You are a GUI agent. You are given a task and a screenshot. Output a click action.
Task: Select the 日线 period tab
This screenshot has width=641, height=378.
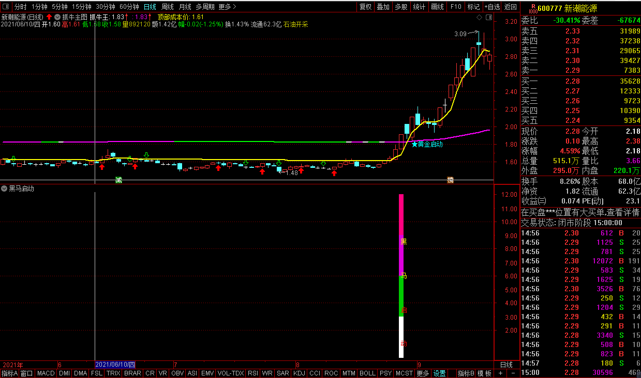coord(150,7)
